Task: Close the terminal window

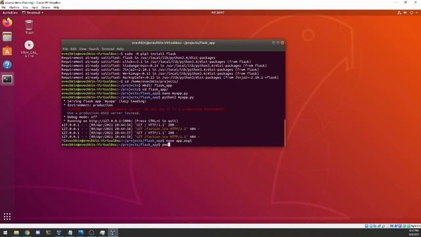Action: (282, 43)
